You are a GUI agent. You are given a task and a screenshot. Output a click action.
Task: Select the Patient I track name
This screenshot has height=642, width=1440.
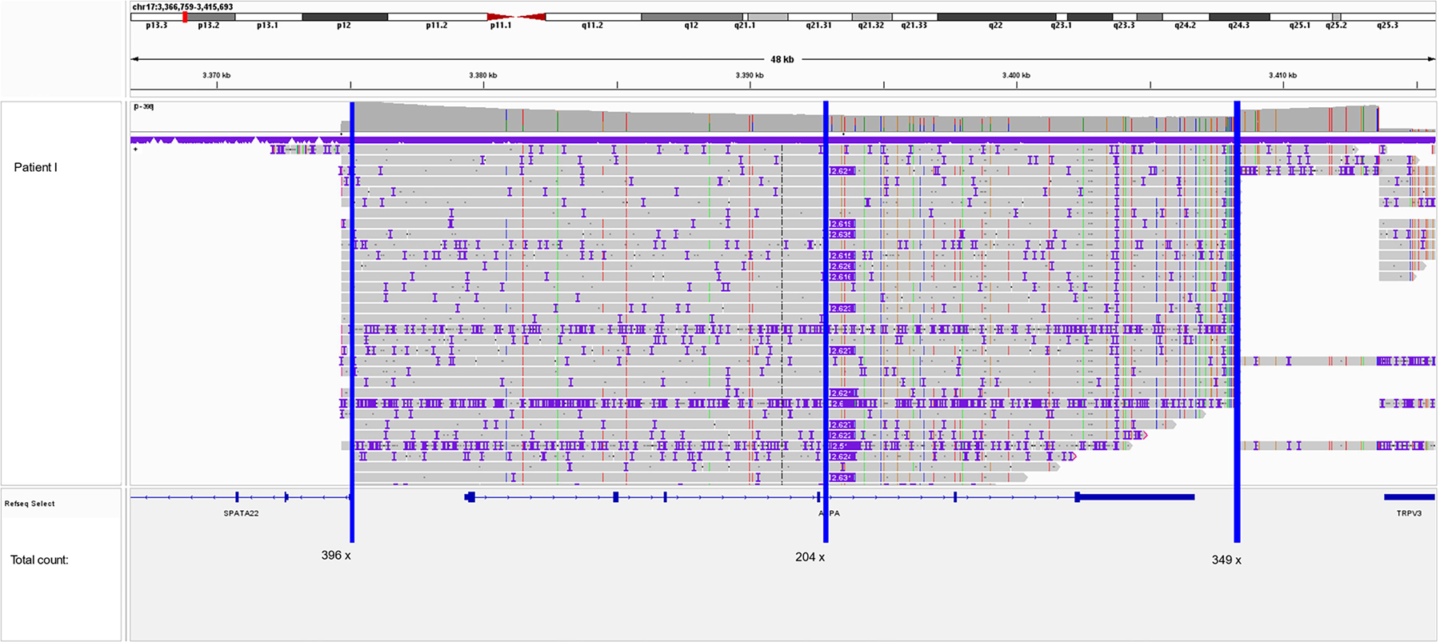tap(35, 167)
